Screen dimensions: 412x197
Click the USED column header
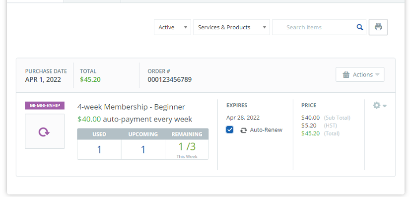click(x=99, y=134)
